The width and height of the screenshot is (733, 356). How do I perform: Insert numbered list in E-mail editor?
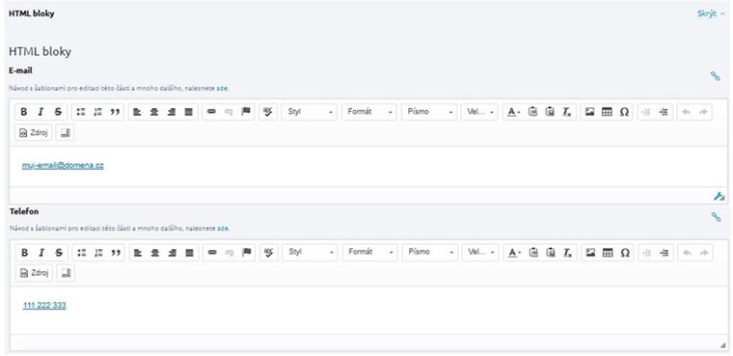coord(97,112)
